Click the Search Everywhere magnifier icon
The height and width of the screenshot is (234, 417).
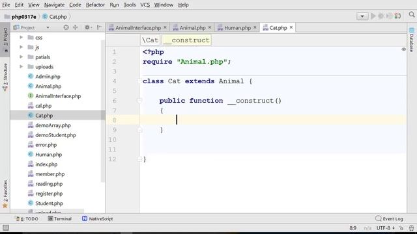(x=412, y=14)
